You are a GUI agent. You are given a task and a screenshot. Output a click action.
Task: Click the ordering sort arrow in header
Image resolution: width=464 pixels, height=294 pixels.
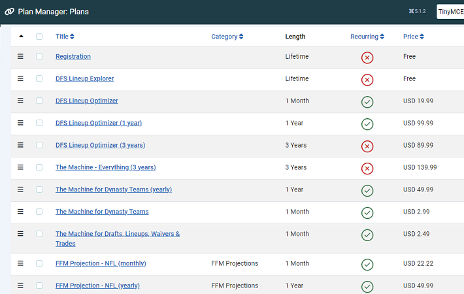coord(21,36)
